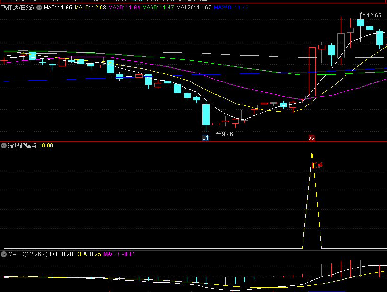Click the green MA60: 11.47 label
Image resolution: width=387 pixels, height=292 pixels.
(158, 8)
